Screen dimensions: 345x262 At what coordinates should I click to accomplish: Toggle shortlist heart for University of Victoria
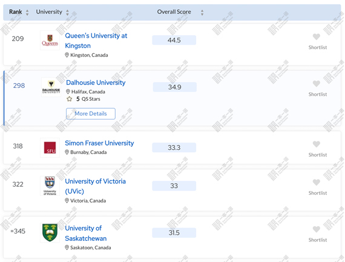(x=317, y=182)
